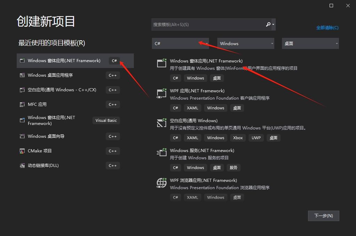Choose WPF 应用(.NET Framework) title
The image size is (356, 236).
coord(197,91)
